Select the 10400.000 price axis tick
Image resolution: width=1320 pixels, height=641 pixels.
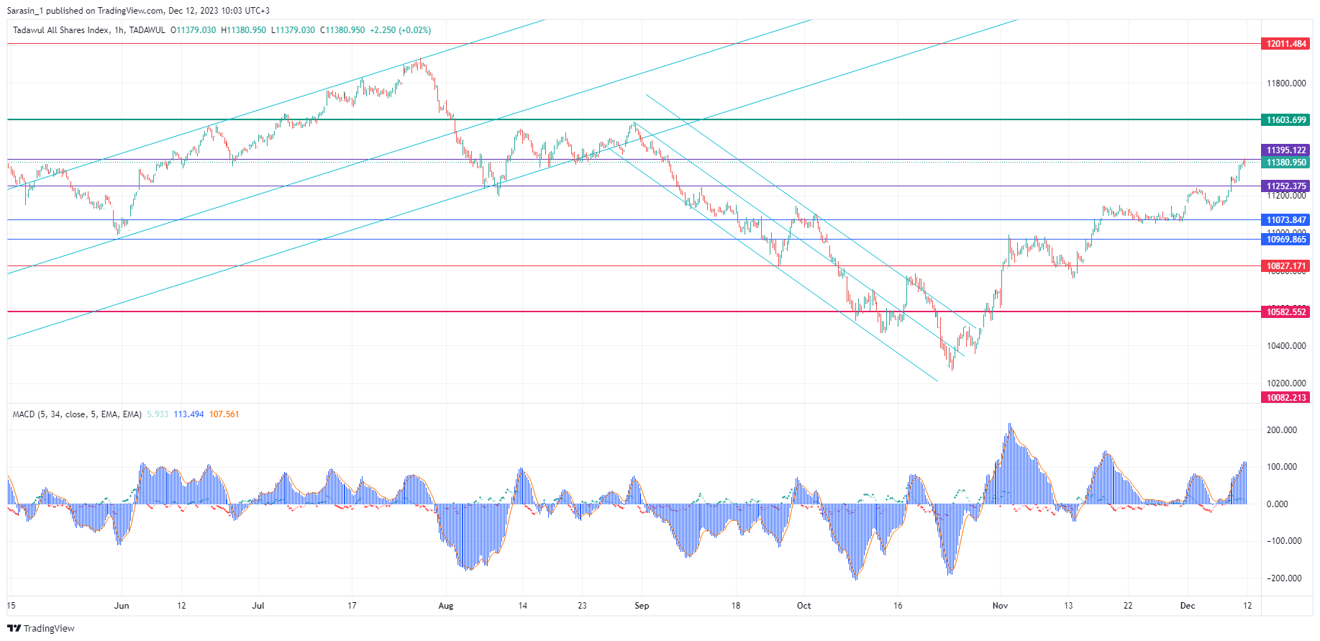(1286, 346)
